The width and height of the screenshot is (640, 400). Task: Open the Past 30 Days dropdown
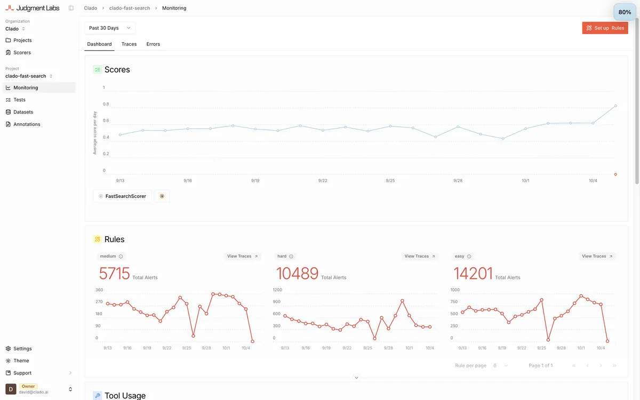[x=110, y=28]
